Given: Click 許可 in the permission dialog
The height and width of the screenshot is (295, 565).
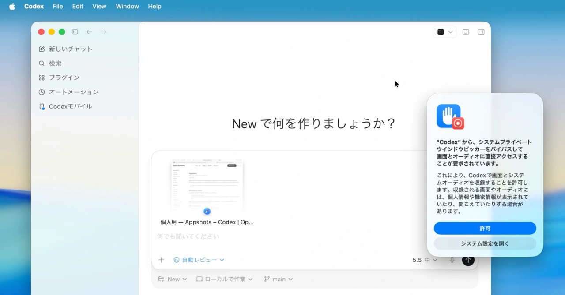Looking at the screenshot, I should click(x=485, y=228).
